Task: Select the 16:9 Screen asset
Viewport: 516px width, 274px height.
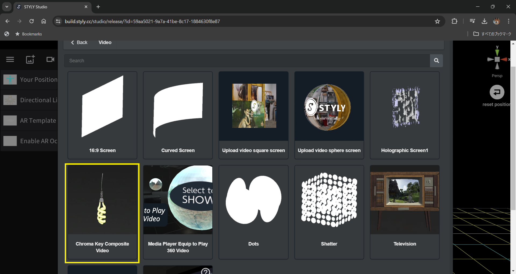Action: 102,115
